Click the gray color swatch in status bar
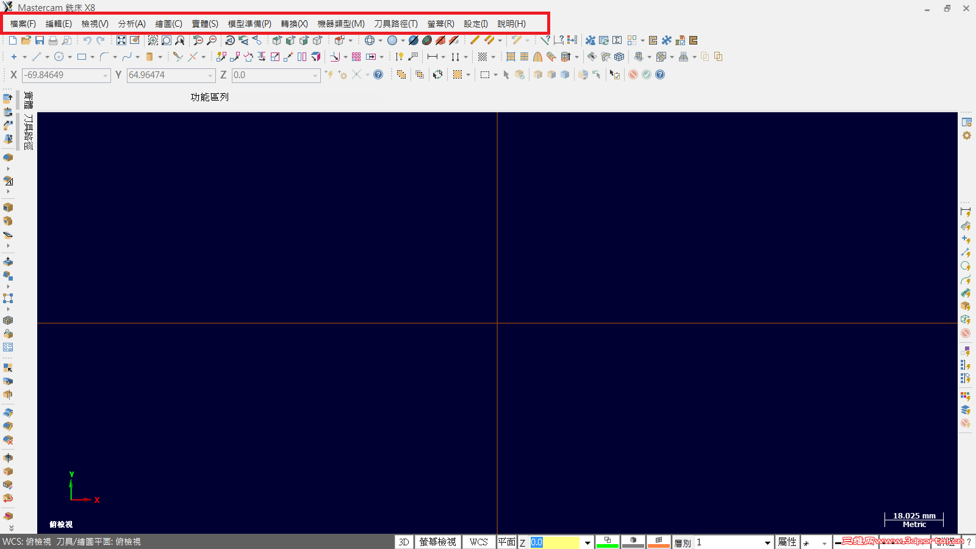 point(633,542)
